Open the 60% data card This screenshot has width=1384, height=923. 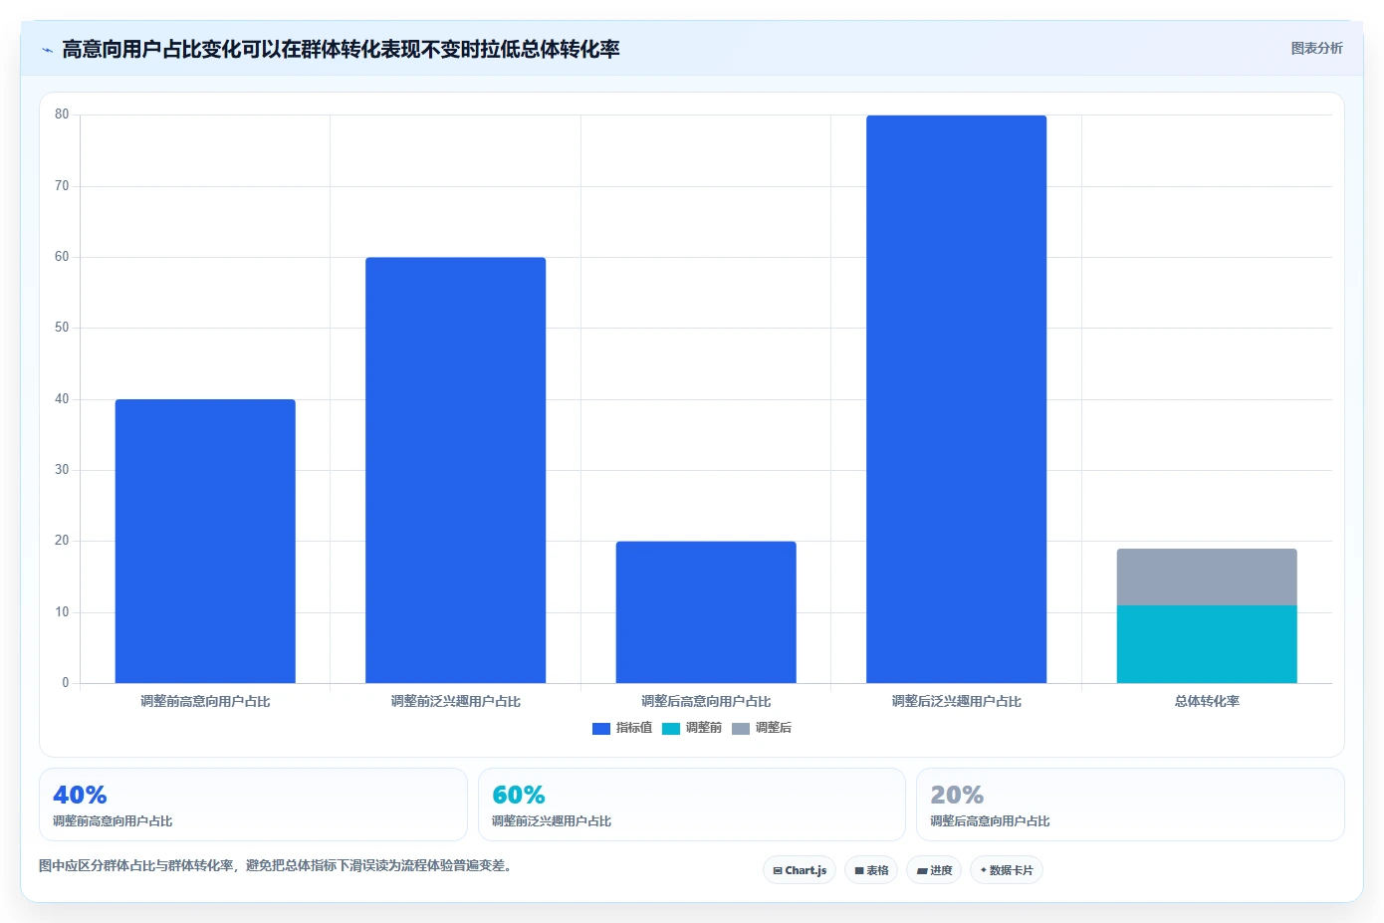point(692,805)
